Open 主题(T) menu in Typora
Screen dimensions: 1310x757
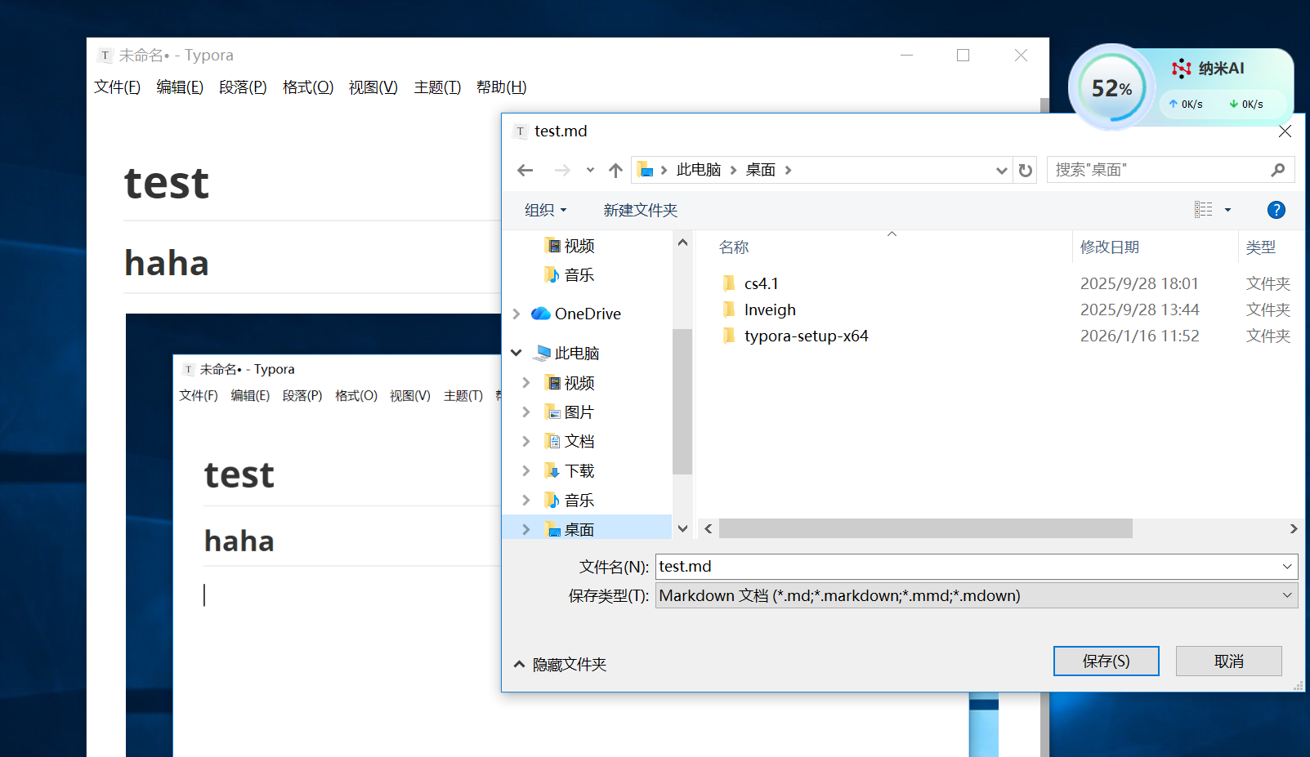click(x=437, y=87)
